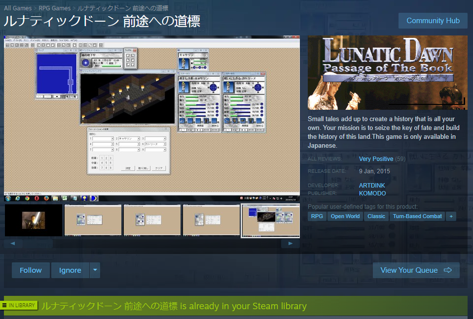Click the IN LIBRARY badge

point(19,305)
